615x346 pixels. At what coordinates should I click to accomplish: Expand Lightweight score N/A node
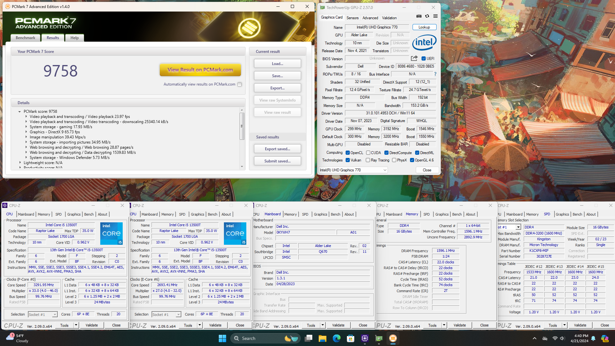tap(20, 163)
